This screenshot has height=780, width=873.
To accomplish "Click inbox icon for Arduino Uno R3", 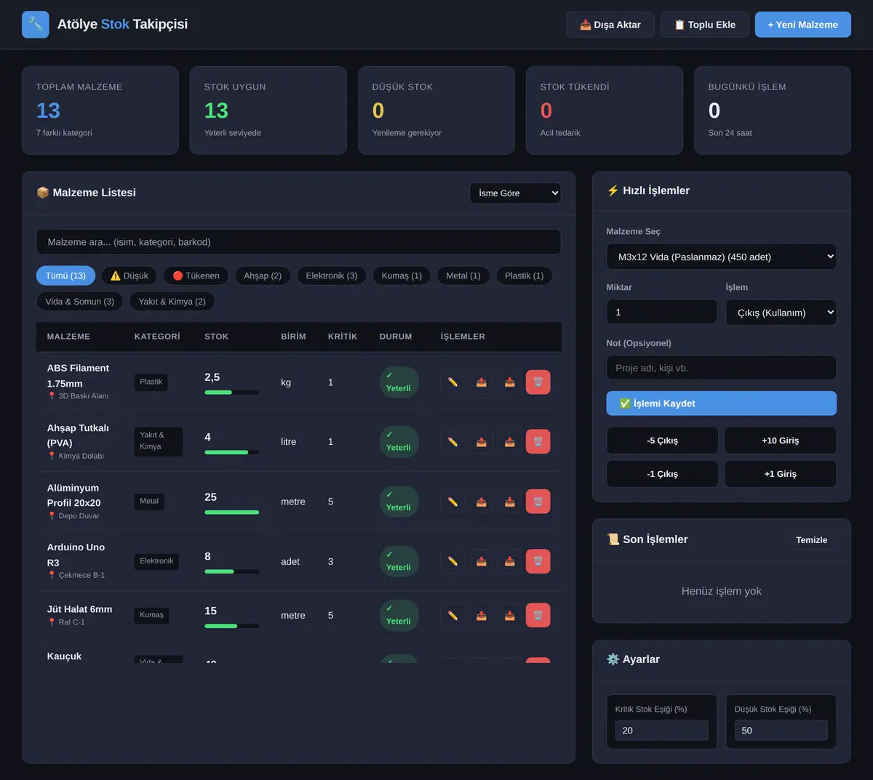I will tap(509, 561).
